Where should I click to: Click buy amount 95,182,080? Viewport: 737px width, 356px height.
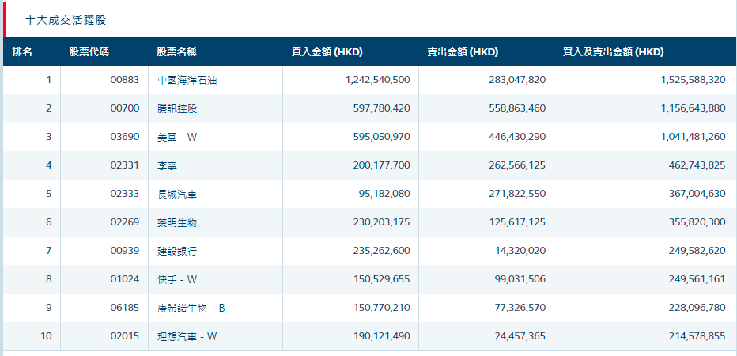pos(384,194)
